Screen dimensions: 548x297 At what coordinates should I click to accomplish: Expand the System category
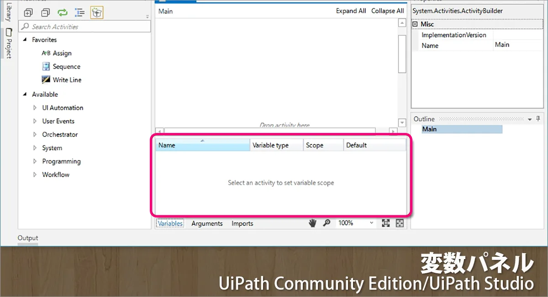point(35,148)
